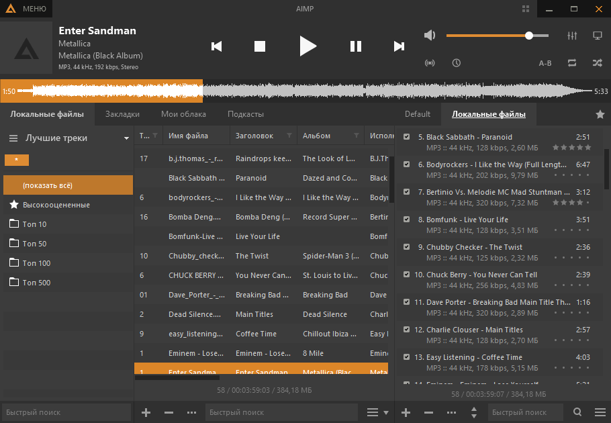Add files with library plus button

pos(146,412)
